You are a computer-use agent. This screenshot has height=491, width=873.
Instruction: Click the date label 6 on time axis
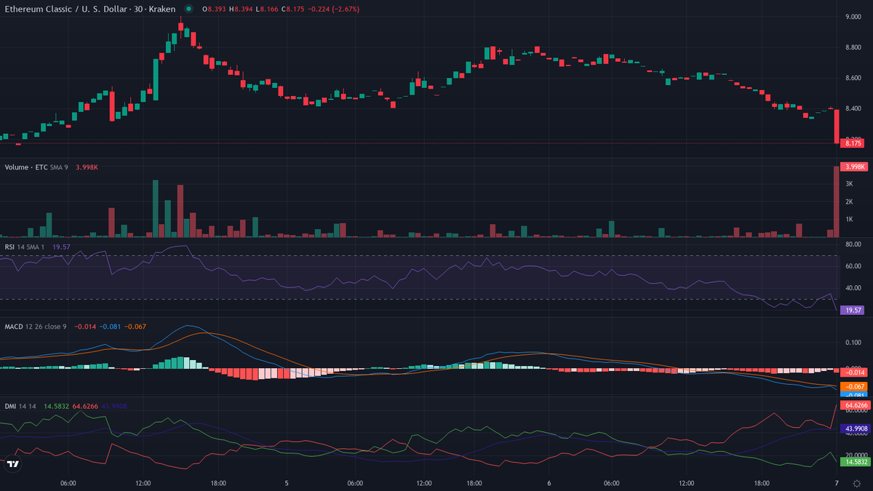(549, 483)
